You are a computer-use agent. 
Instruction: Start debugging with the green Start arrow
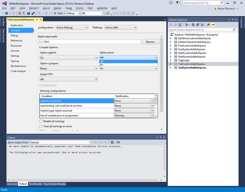[55, 14]
